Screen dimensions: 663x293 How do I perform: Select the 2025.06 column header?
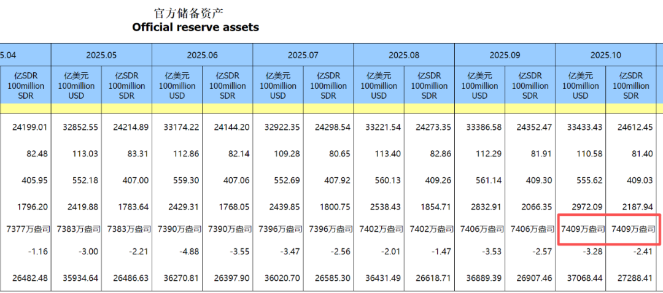(202, 55)
